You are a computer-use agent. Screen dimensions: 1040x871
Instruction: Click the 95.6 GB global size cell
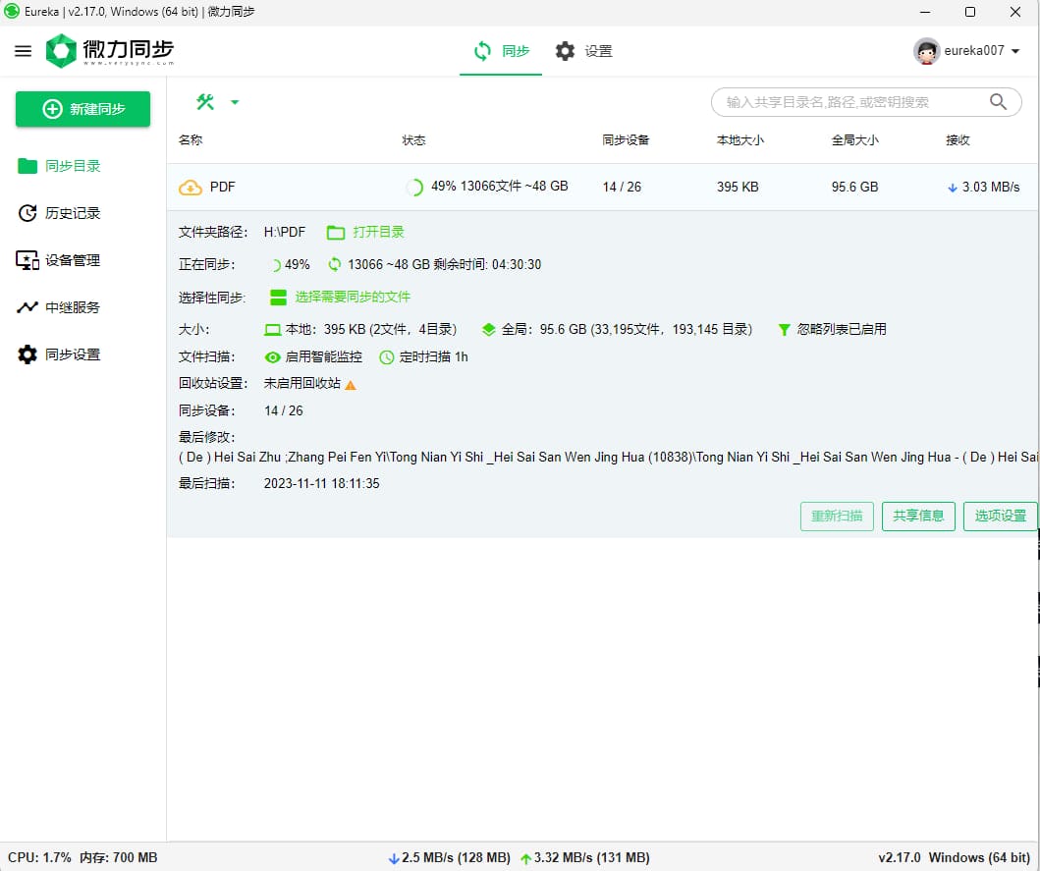pos(855,188)
